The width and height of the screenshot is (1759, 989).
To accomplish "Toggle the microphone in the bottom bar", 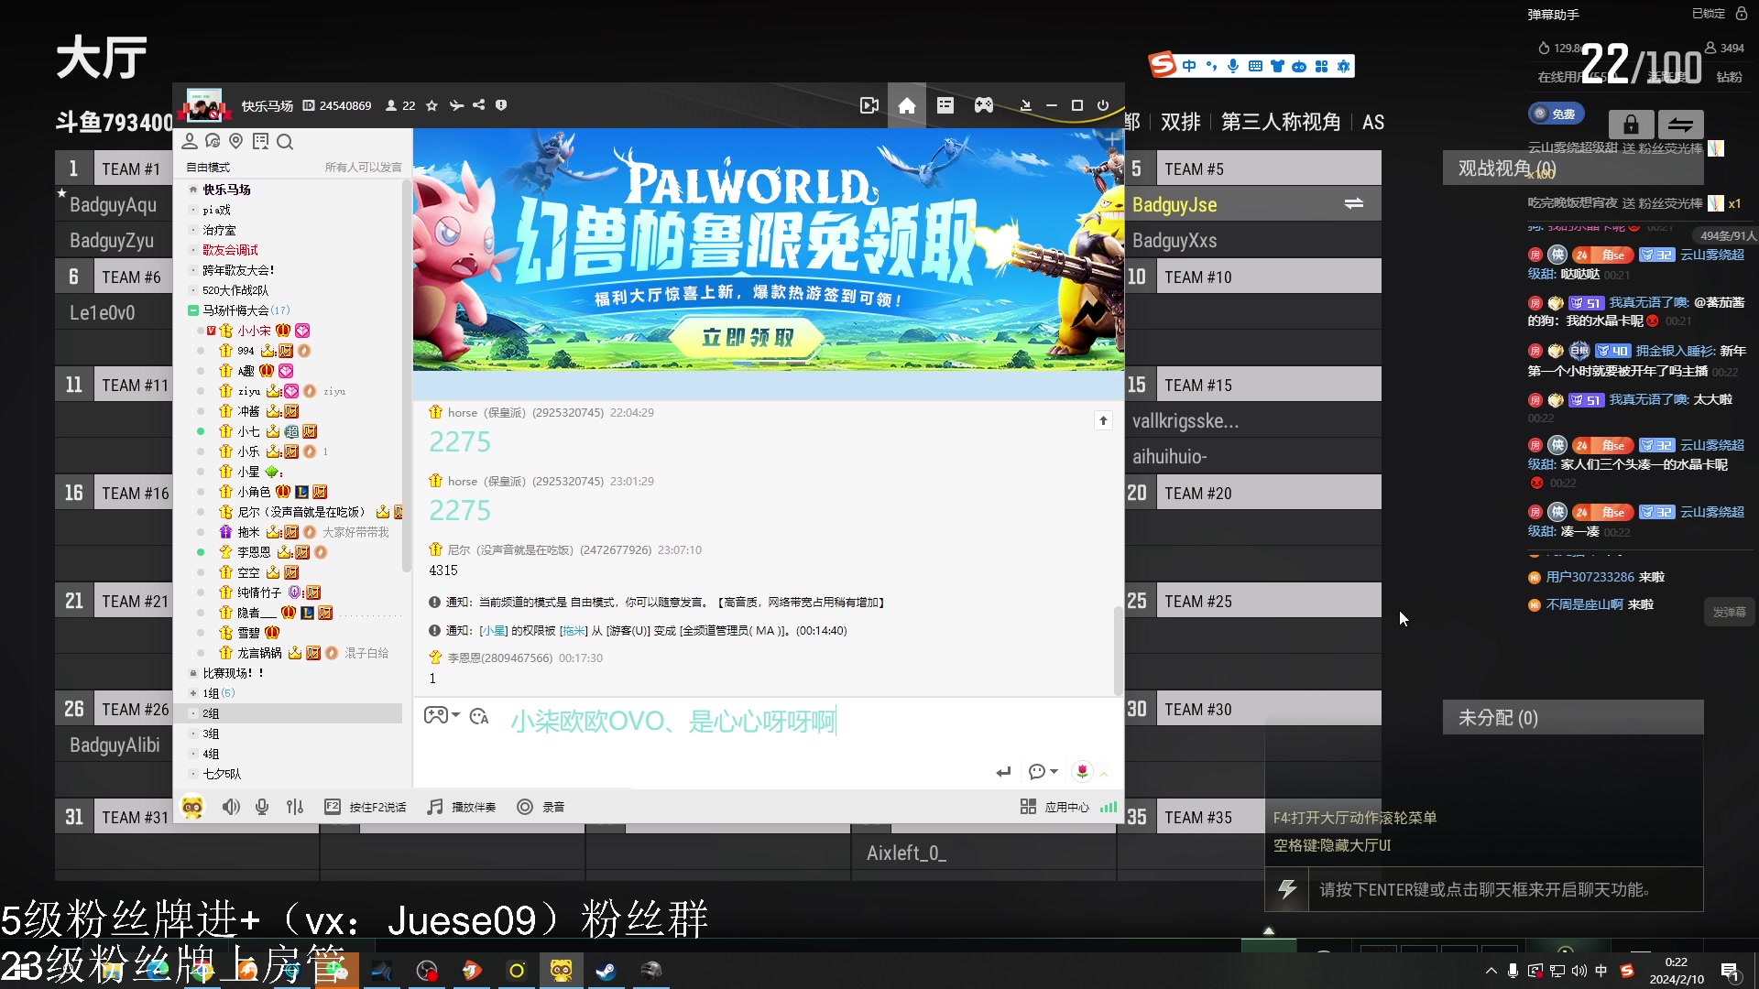I will (x=262, y=807).
